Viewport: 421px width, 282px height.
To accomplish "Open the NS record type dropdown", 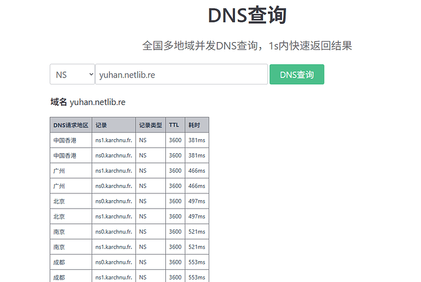I will (72, 74).
